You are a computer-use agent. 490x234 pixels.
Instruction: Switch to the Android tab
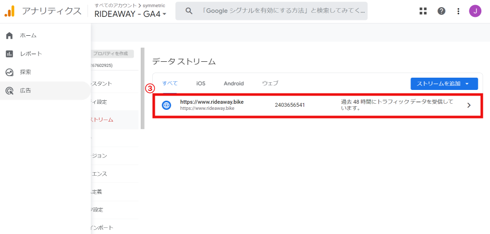pyautogui.click(x=234, y=83)
